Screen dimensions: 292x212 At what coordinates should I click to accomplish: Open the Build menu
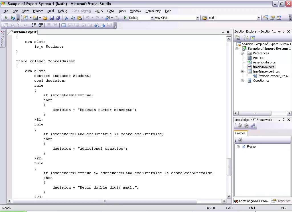(50, 11)
